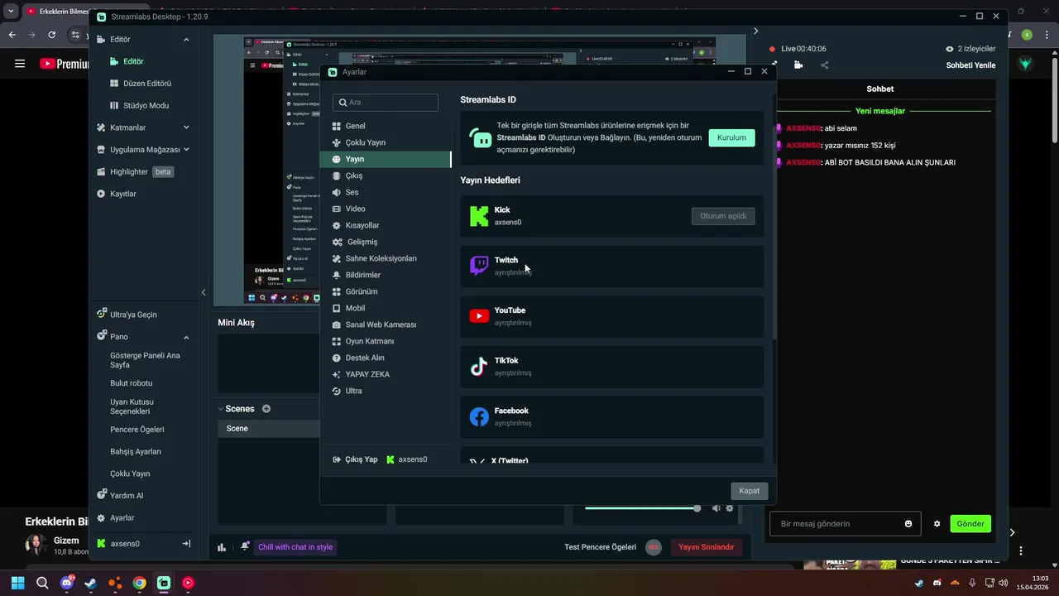Click the Twitch platform icon

[479, 266]
